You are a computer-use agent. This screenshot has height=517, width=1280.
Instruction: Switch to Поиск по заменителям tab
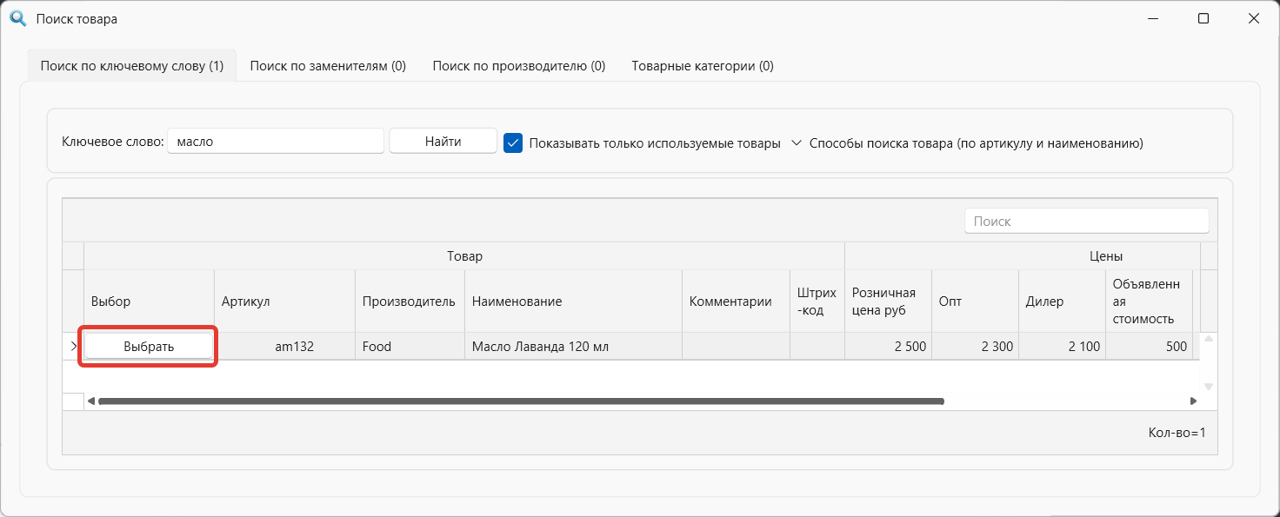pos(328,66)
